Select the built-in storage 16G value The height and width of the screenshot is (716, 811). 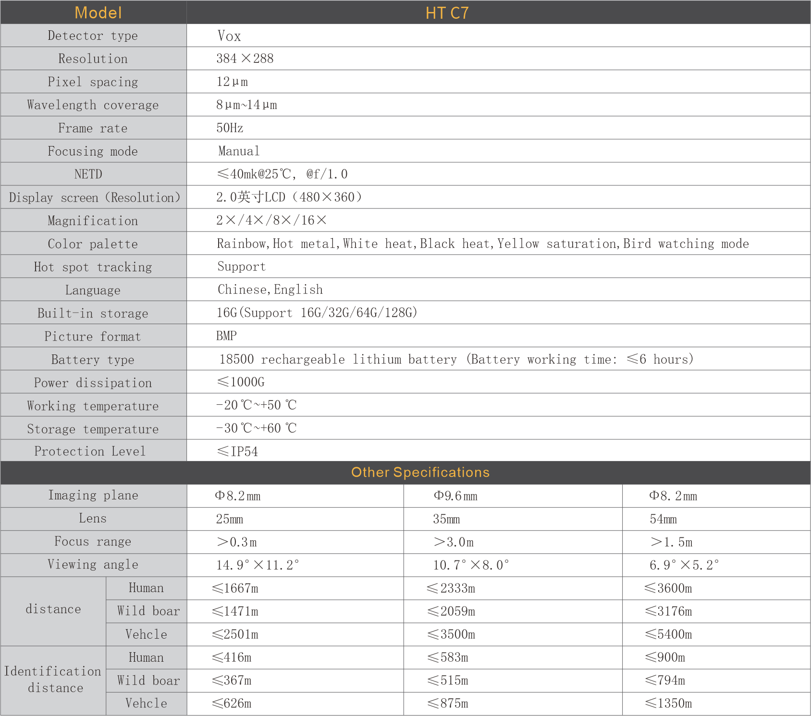tap(317, 313)
